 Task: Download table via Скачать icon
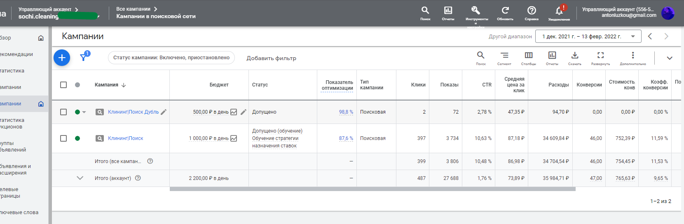pos(575,55)
